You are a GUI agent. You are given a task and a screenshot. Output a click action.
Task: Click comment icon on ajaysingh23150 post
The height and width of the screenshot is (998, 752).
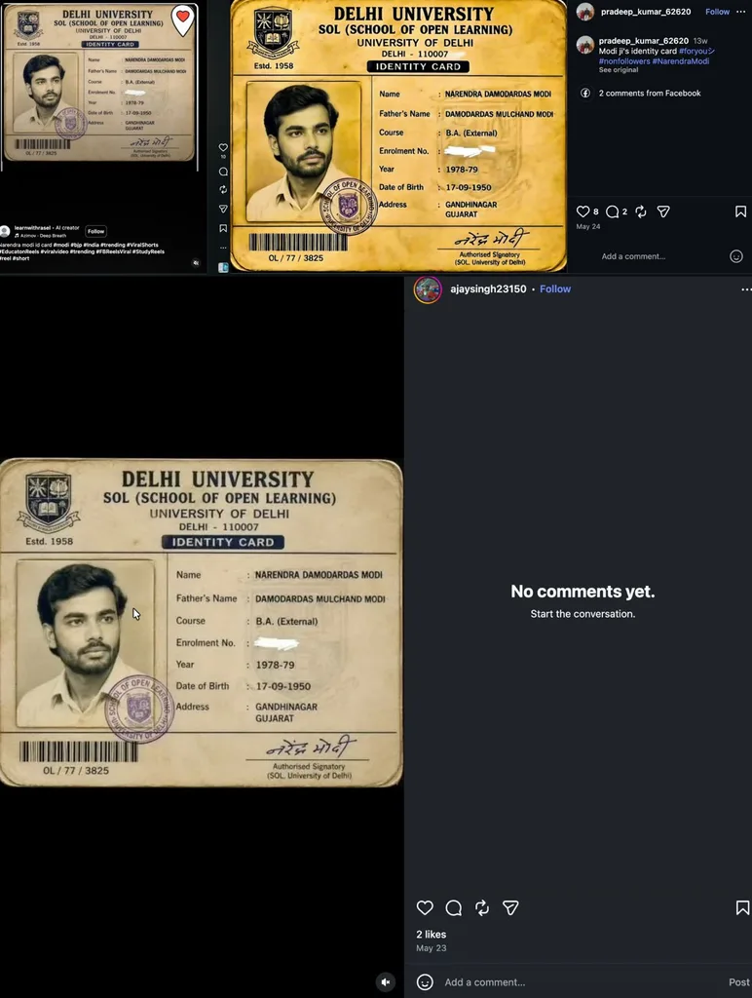coord(454,907)
